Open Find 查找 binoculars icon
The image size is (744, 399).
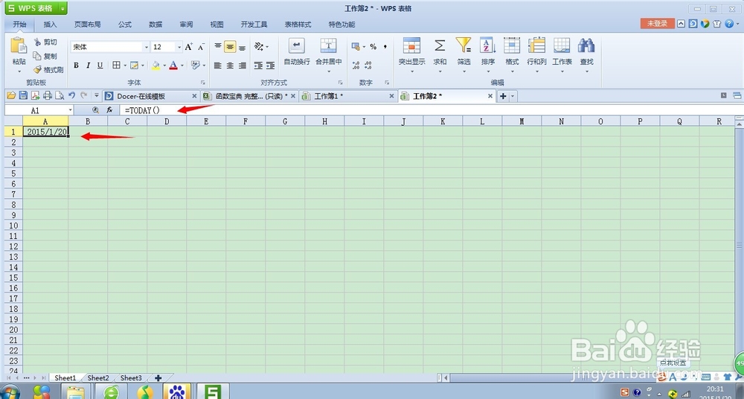[586, 46]
